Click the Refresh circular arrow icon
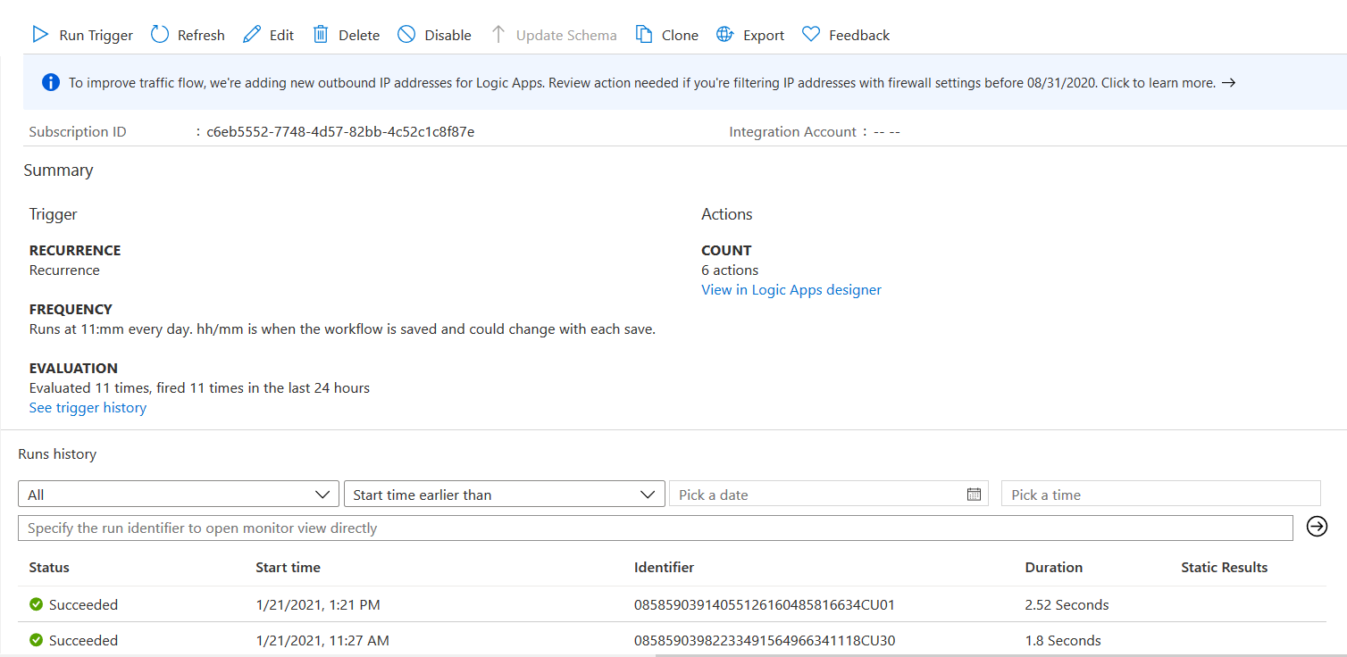Image resolution: width=1347 pixels, height=657 pixels. coord(160,35)
